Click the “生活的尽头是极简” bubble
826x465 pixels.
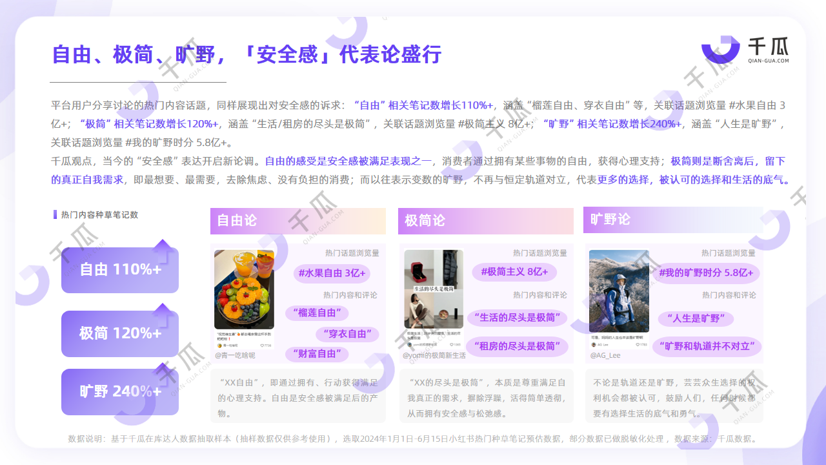coord(518,318)
